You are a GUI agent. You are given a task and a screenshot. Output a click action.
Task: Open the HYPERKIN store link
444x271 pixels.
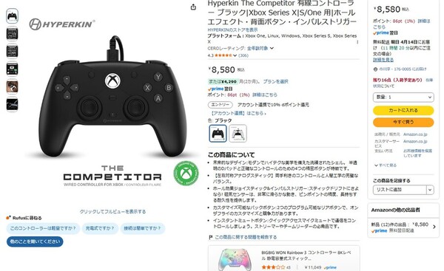tap(232, 30)
